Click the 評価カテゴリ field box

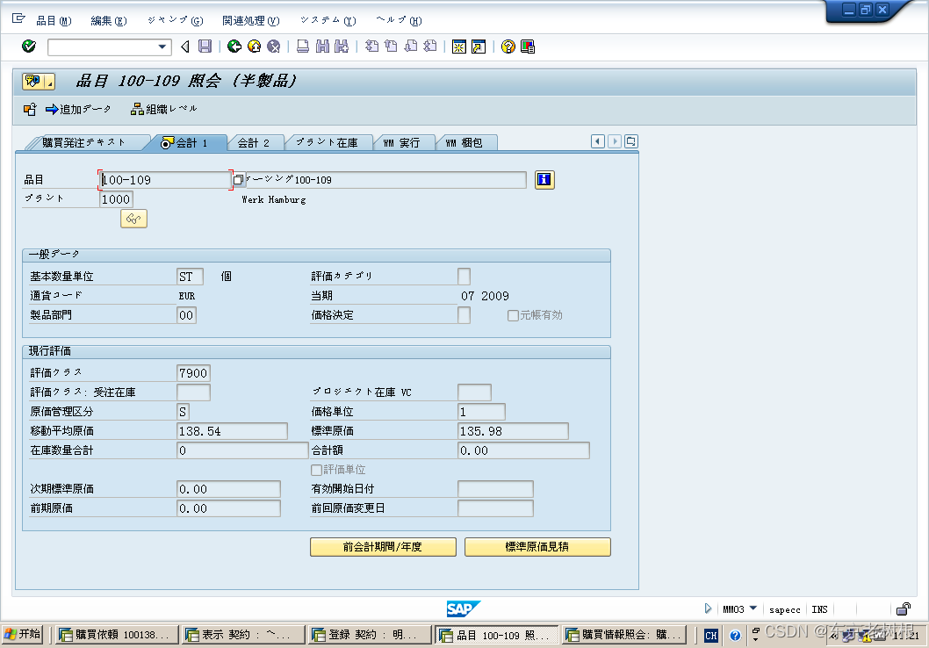coord(464,276)
